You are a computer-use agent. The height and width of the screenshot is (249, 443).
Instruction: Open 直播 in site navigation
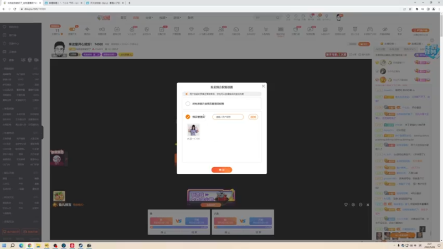click(x=136, y=18)
